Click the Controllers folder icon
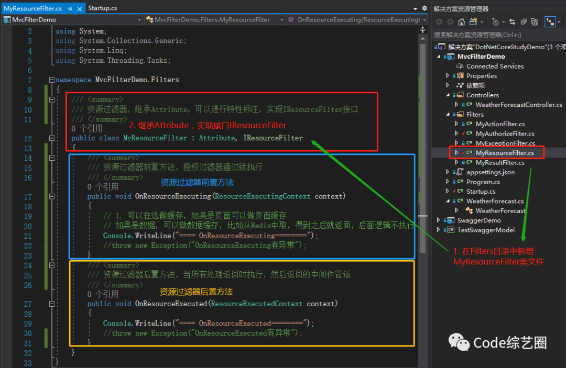This screenshot has width=566, height=368. click(460, 95)
